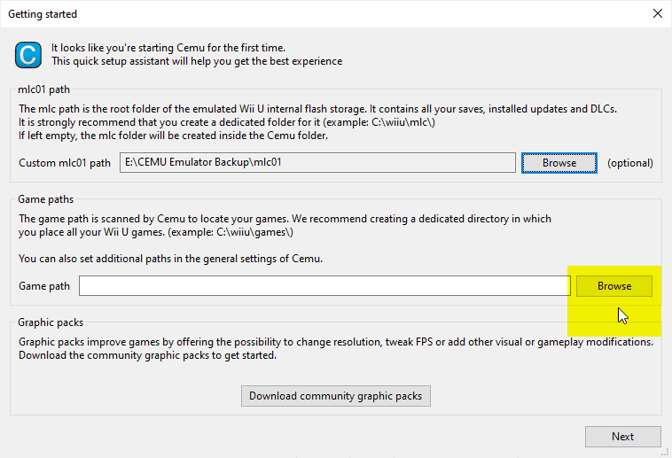Click the "Custom mlc01 path" field label

click(66, 163)
